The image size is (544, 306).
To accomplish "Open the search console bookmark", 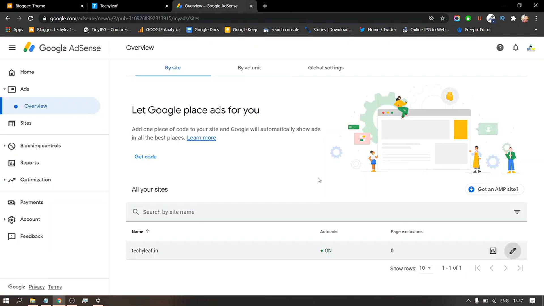I will tap(281, 30).
